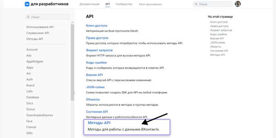Select Account in the methods list

(32, 50)
